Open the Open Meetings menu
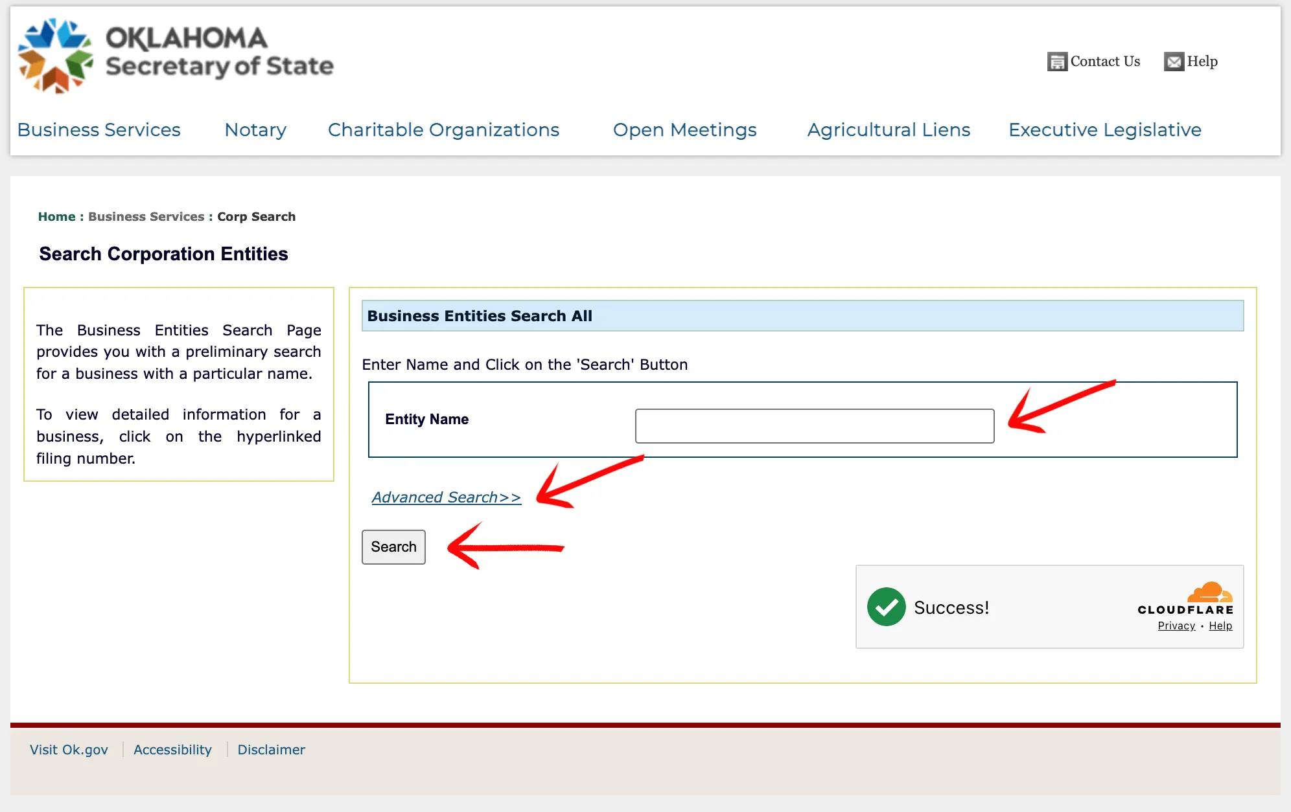The width and height of the screenshot is (1291, 812). [684, 130]
